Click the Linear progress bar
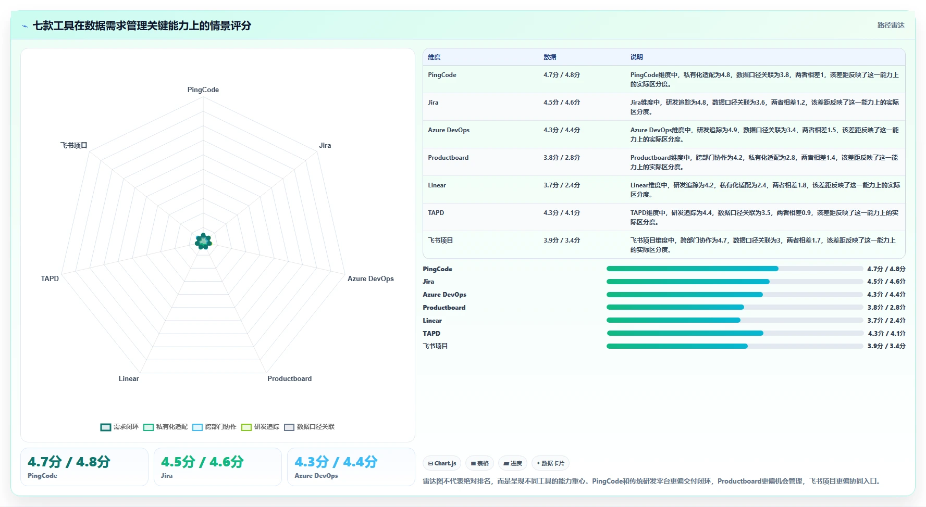Image resolution: width=926 pixels, height=507 pixels. pos(735,320)
